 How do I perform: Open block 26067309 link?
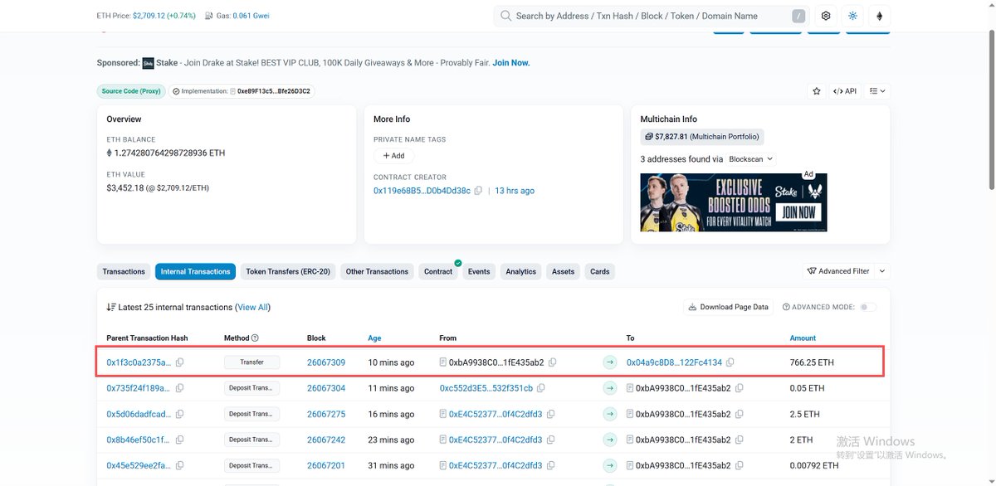click(326, 362)
